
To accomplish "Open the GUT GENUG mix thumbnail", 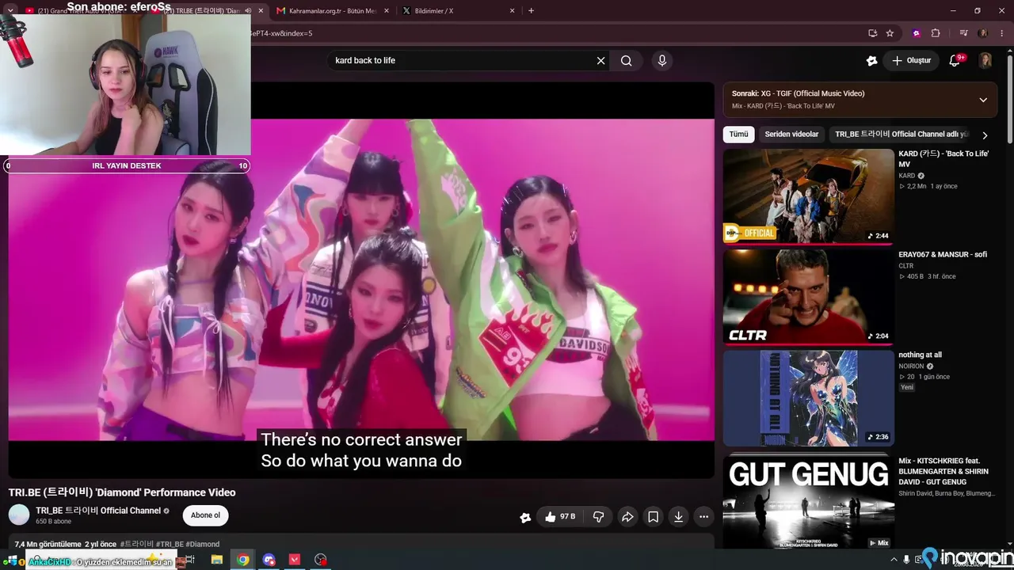I will (x=808, y=500).
